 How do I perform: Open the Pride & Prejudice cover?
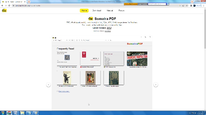pyautogui.click(x=114, y=78)
